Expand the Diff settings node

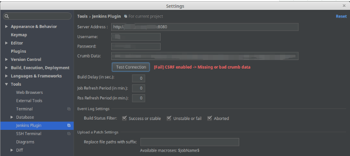point(12,150)
